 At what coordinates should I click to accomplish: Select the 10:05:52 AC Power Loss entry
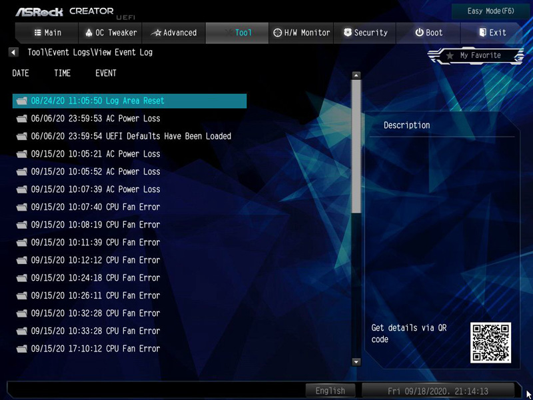click(x=129, y=172)
